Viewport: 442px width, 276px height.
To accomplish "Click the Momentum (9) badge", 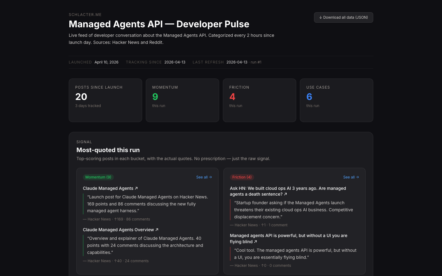I will coord(98,177).
